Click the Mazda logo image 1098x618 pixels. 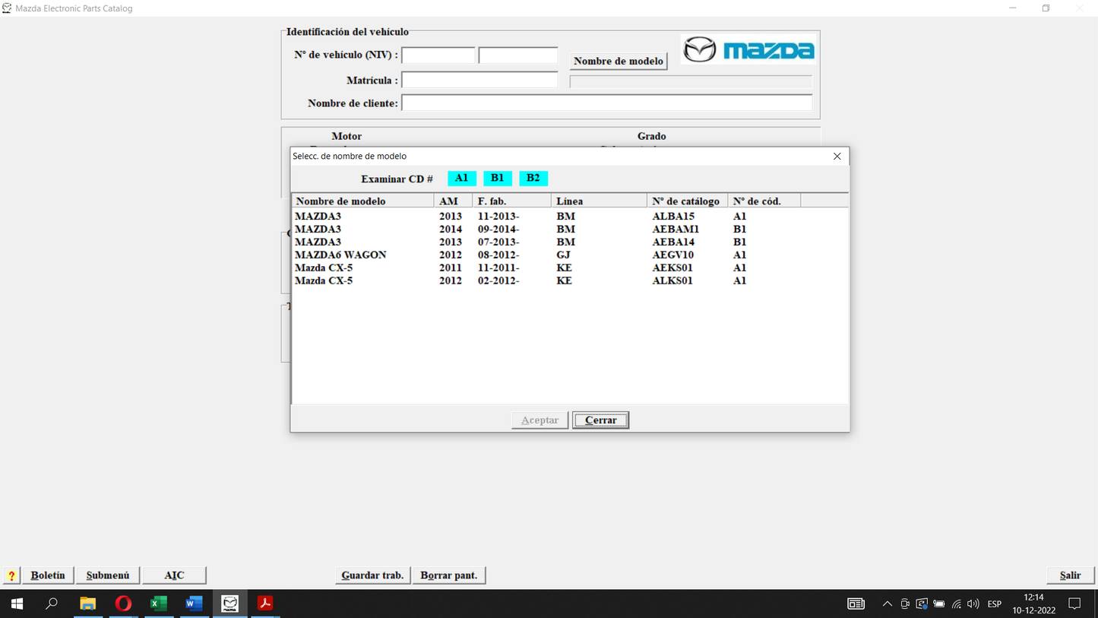tap(748, 50)
